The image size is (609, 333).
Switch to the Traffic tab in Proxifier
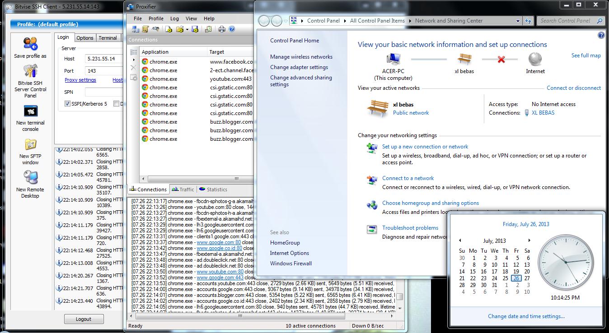(183, 190)
